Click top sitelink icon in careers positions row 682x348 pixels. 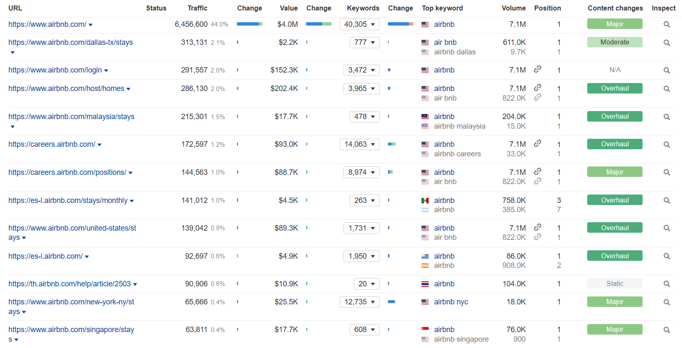pyautogui.click(x=537, y=171)
